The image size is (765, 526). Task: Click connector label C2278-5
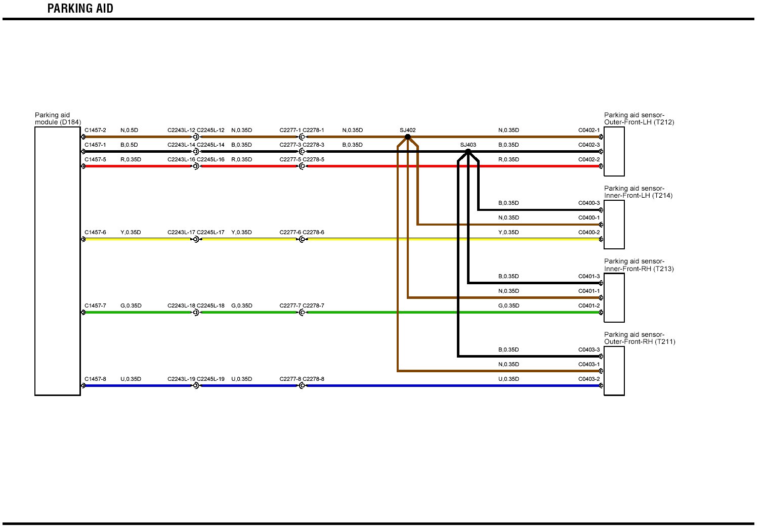314,160
